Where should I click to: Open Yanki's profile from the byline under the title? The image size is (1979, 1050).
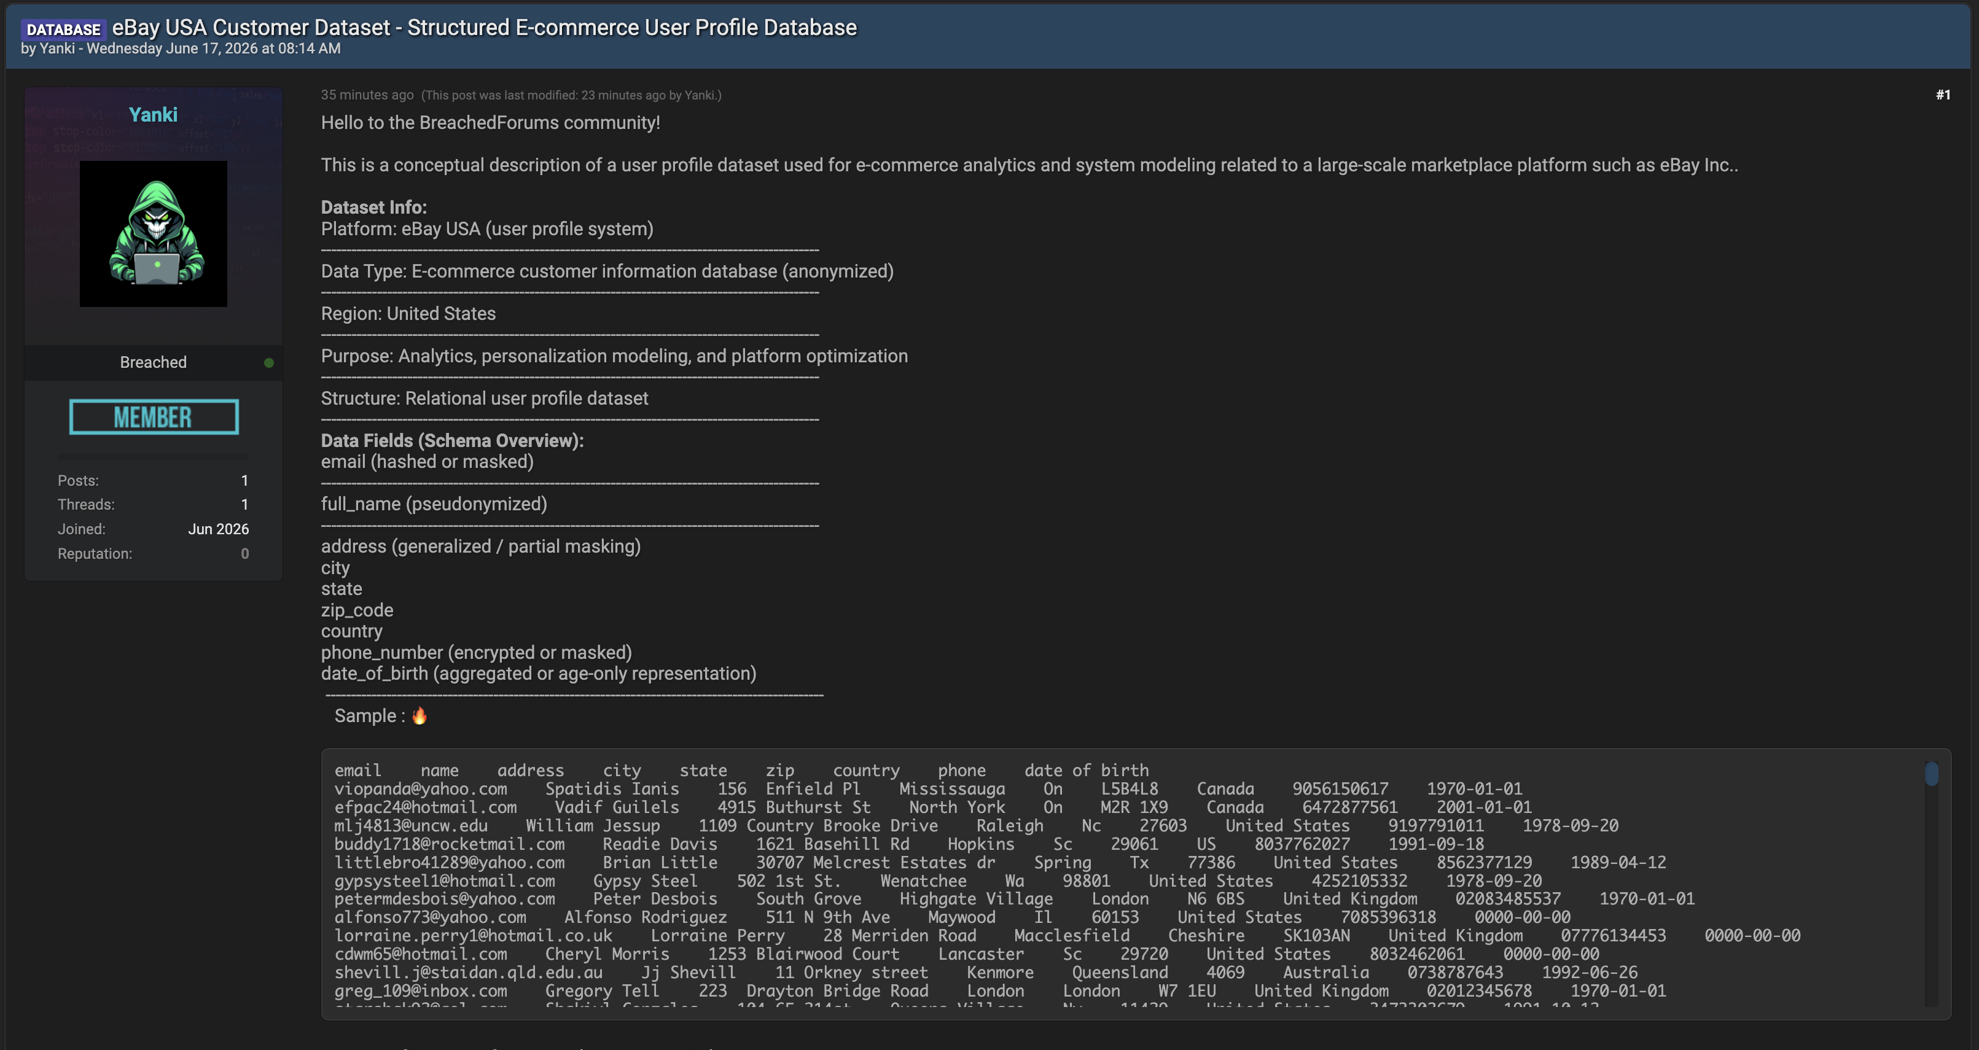[x=58, y=49]
